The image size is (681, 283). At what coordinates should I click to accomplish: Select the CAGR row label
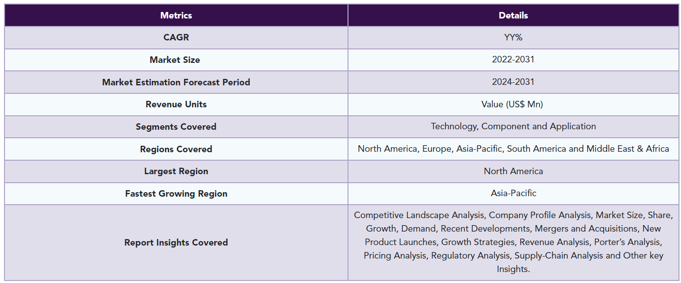pos(176,37)
